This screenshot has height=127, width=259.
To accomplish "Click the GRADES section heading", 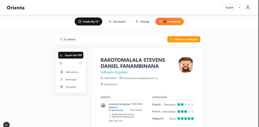I will click(105, 97).
